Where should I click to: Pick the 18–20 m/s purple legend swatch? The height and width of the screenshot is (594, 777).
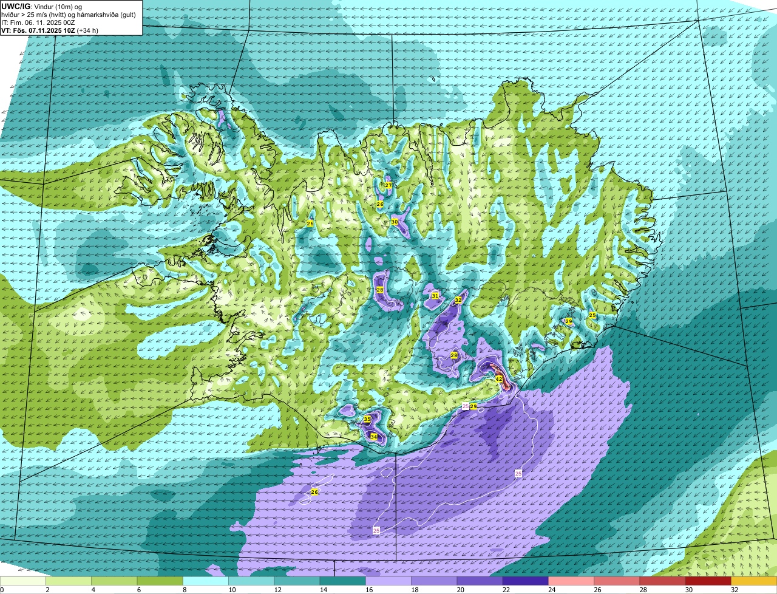point(434,581)
